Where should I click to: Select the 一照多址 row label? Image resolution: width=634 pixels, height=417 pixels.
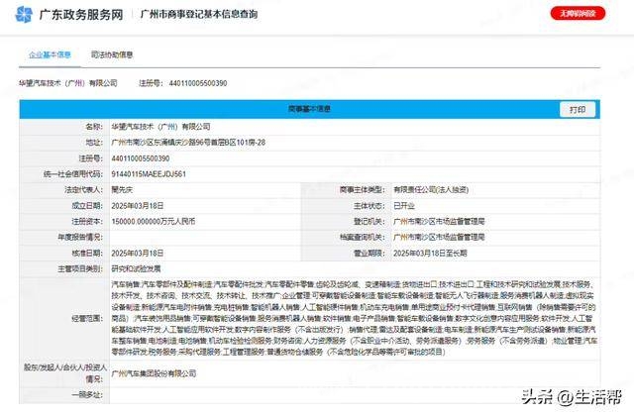pos(87,394)
